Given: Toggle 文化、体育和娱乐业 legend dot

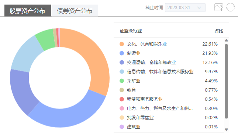Looking at the screenshot, I should point(122,44).
